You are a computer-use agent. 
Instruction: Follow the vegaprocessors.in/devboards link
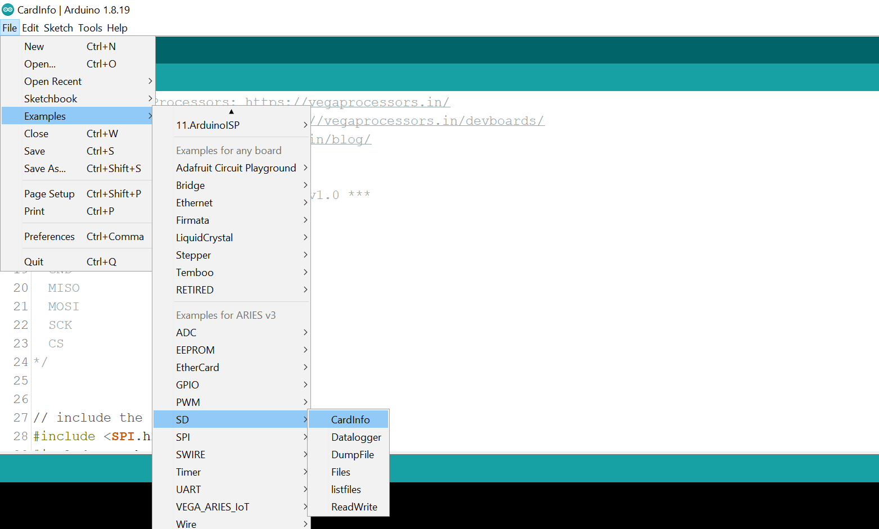point(427,120)
